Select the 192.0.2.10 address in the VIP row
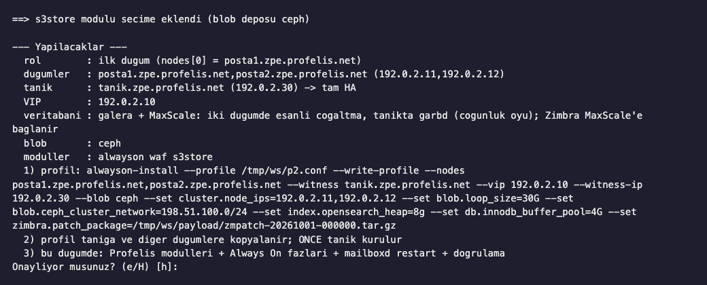 click(x=126, y=102)
